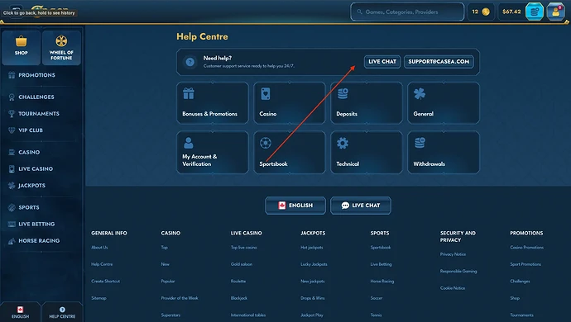Open My Account & Verification category
The width and height of the screenshot is (571, 322).
click(213, 152)
